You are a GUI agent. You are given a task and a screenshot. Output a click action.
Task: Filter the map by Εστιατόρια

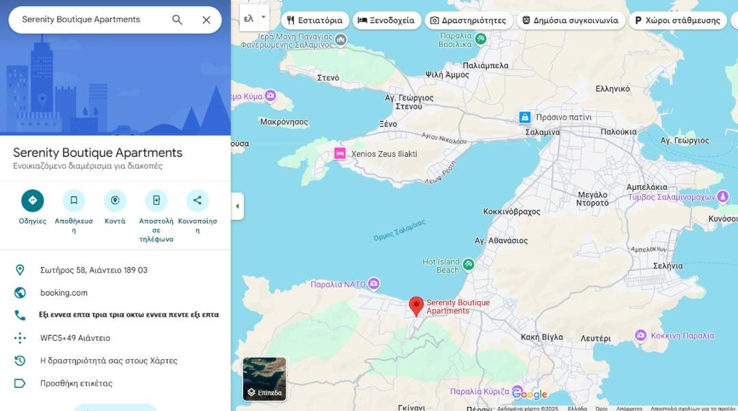315,20
